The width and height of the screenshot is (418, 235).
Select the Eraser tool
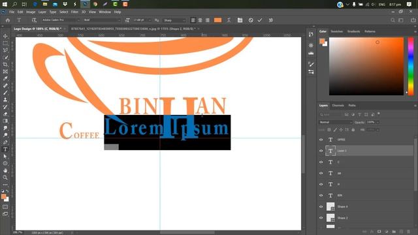point(5,114)
